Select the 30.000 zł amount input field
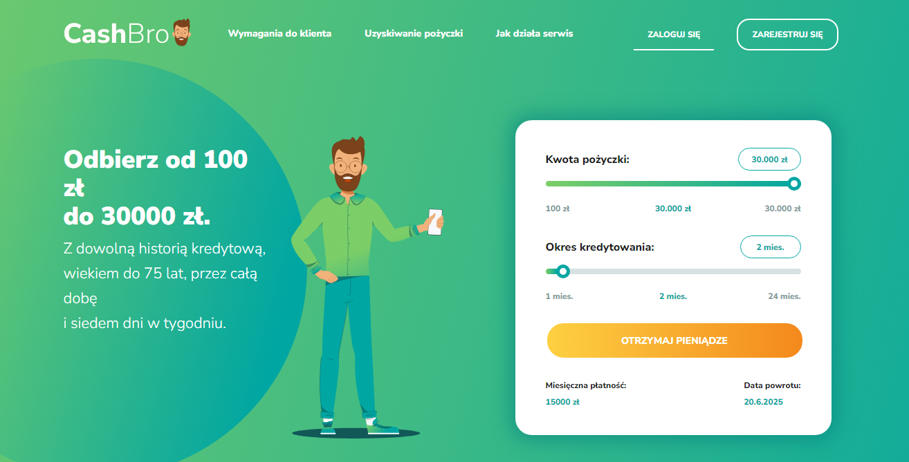909x462 pixels. click(x=769, y=159)
